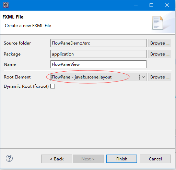Click the disabled Next button
The image size is (176, 170).
click(x=88, y=159)
